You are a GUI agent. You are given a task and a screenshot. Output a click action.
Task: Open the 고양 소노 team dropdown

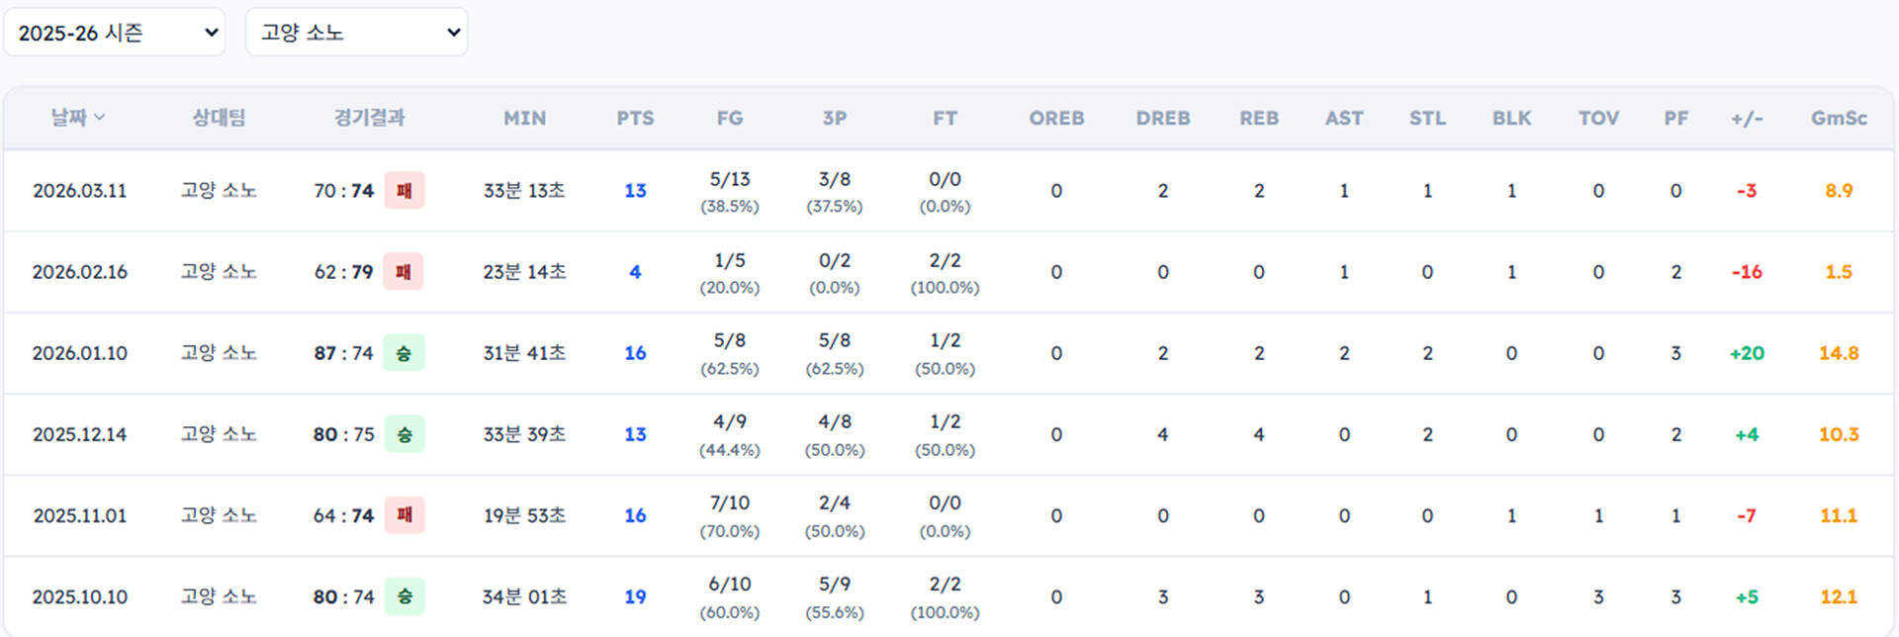click(356, 33)
